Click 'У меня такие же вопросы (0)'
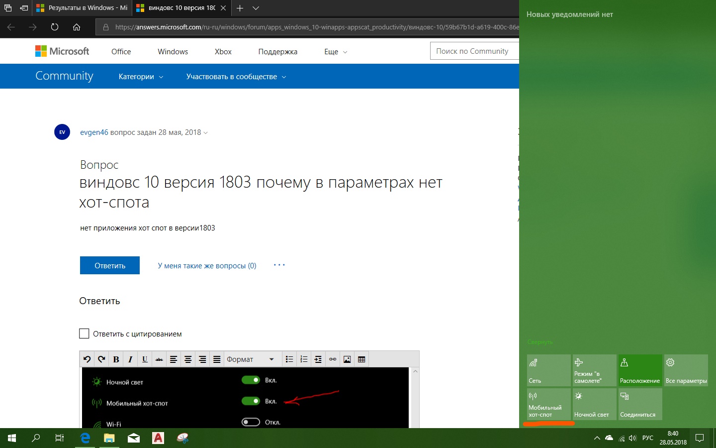Viewport: 716px width, 448px height. coord(207,266)
